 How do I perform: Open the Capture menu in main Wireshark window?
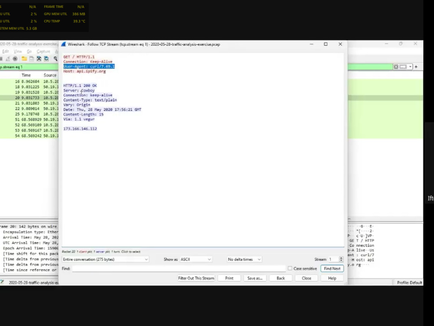pos(43,52)
